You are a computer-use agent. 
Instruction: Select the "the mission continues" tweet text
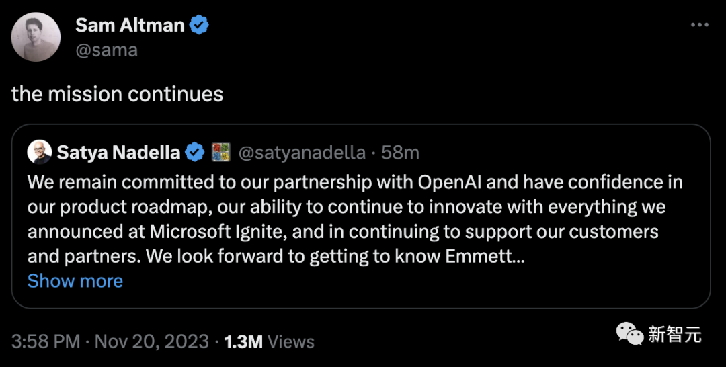118,94
